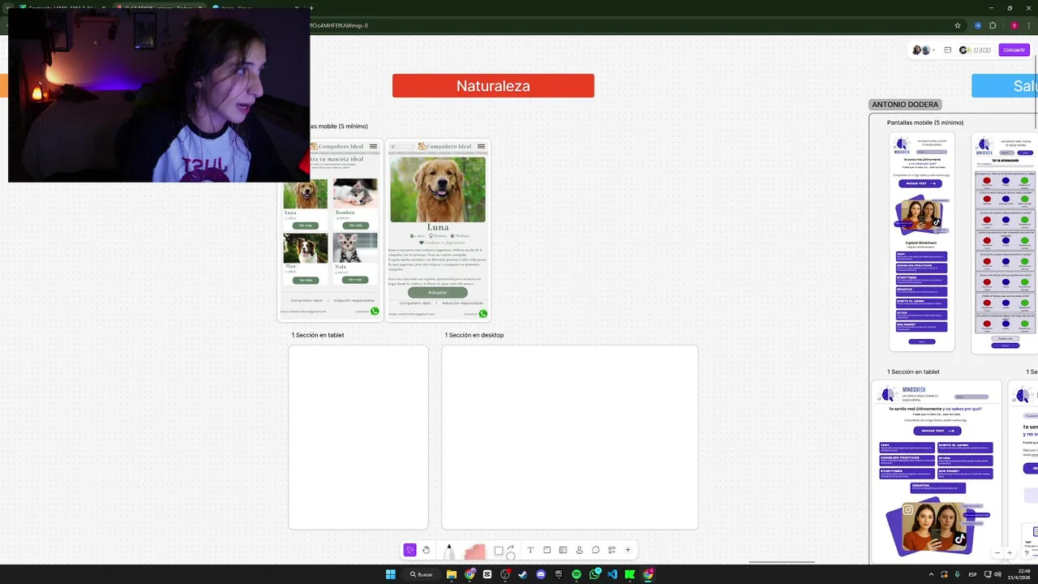Image resolution: width=1038 pixels, height=584 pixels.
Task: Select the purple cursor Select tool
Action: point(410,550)
